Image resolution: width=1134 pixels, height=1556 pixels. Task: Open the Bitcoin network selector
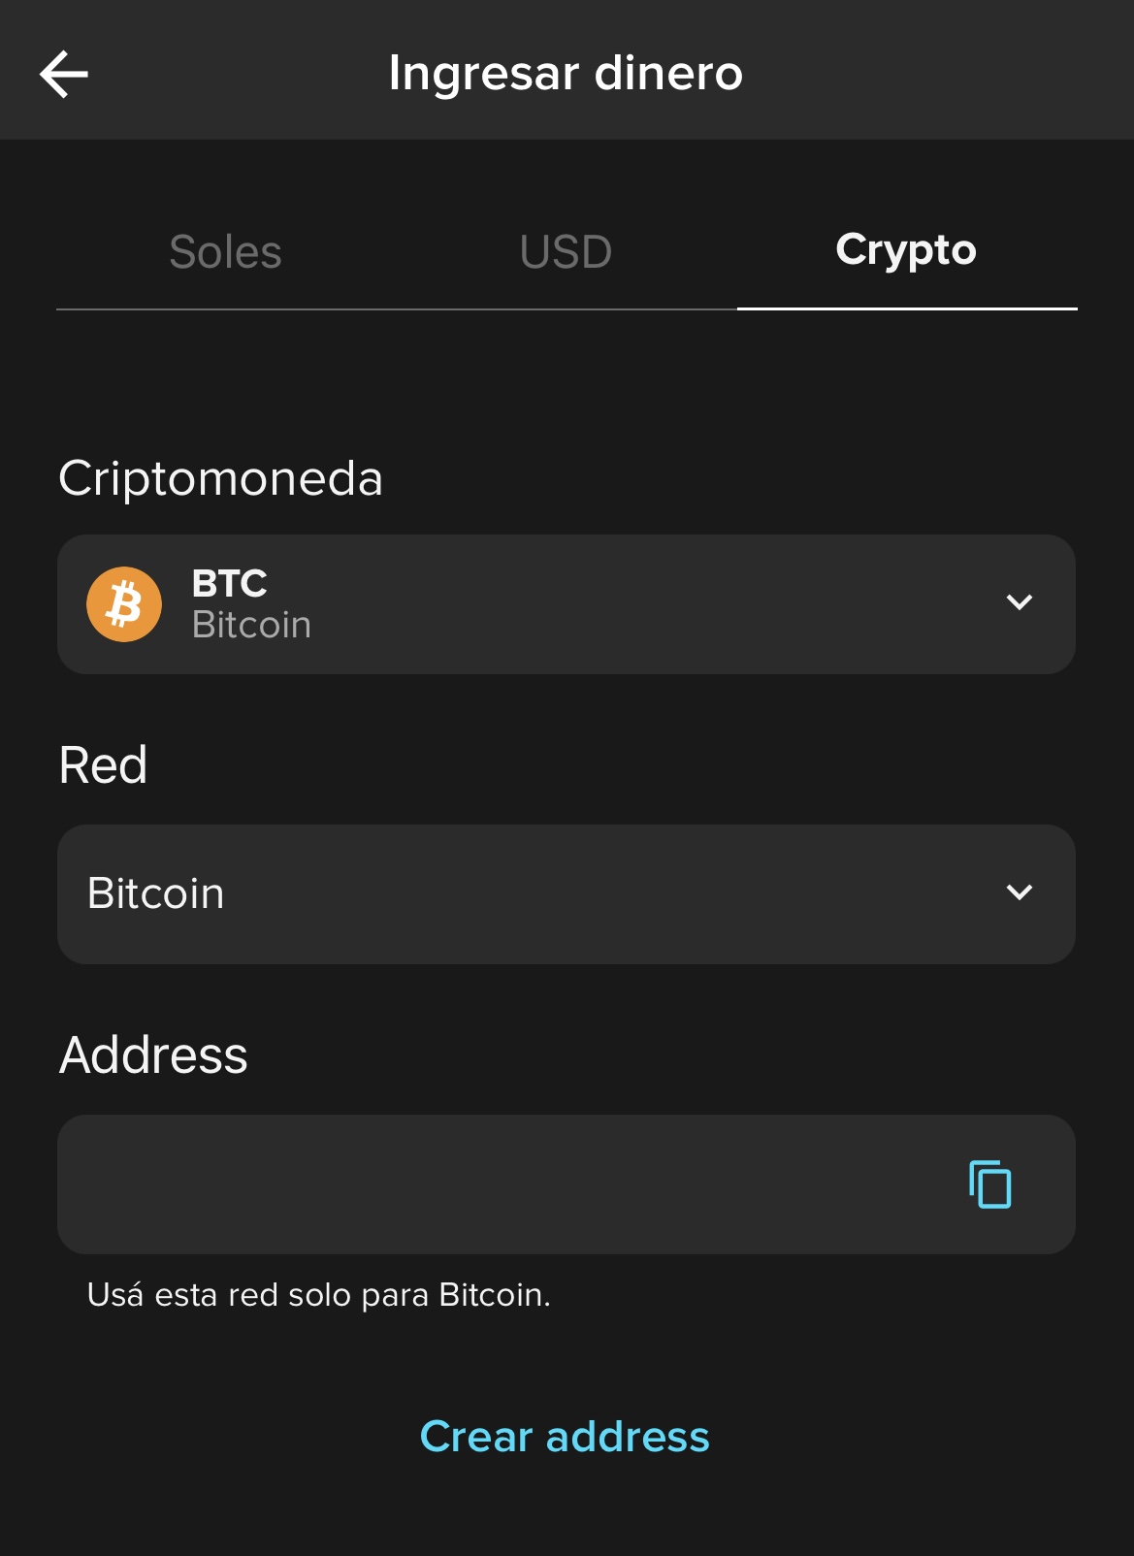(567, 894)
